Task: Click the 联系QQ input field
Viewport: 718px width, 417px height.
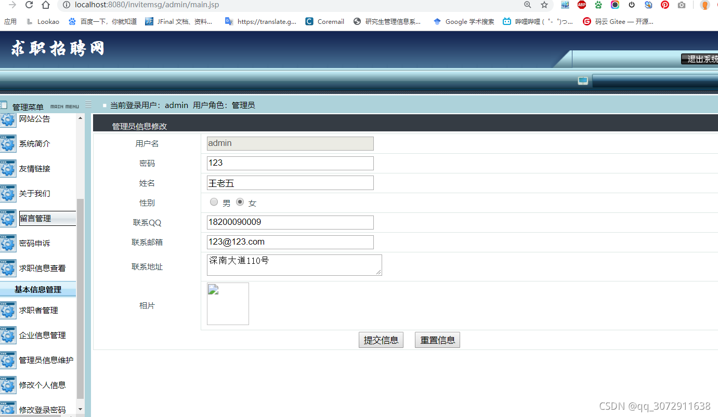Action: pos(290,222)
